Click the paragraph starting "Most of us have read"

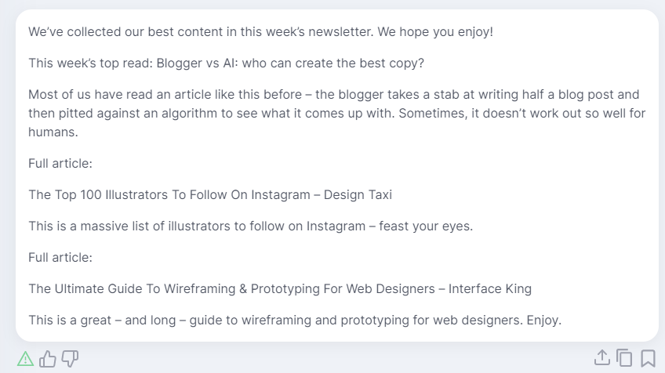pos(336,113)
